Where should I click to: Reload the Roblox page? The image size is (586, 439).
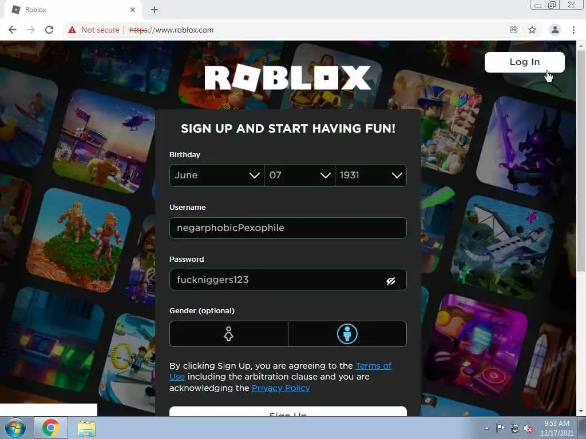coord(49,30)
